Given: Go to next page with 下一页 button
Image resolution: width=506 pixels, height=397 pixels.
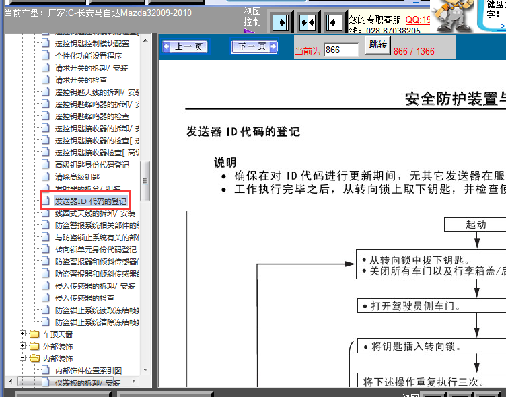Looking at the screenshot, I should pyautogui.click(x=254, y=47).
